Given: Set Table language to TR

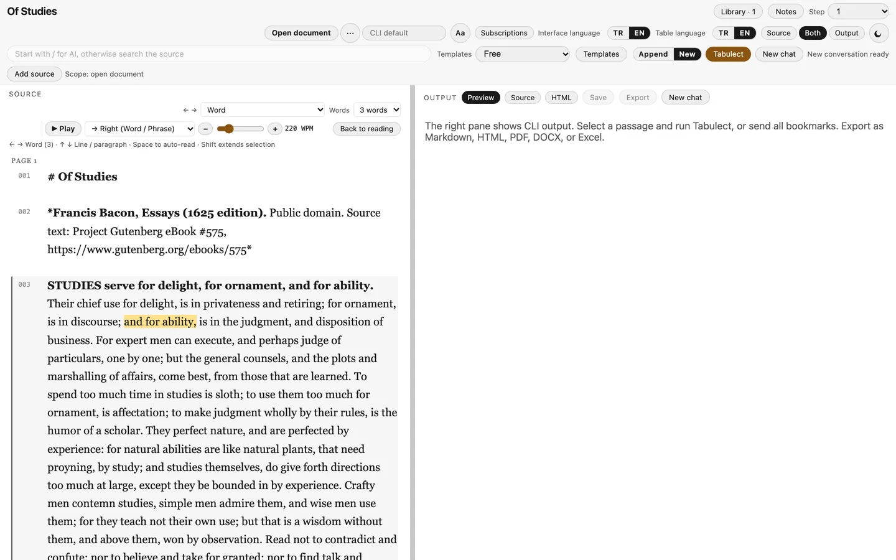Looking at the screenshot, I should coord(723,33).
